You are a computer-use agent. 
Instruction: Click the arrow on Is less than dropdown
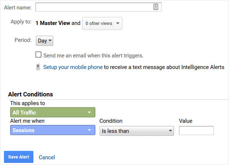[170, 131]
